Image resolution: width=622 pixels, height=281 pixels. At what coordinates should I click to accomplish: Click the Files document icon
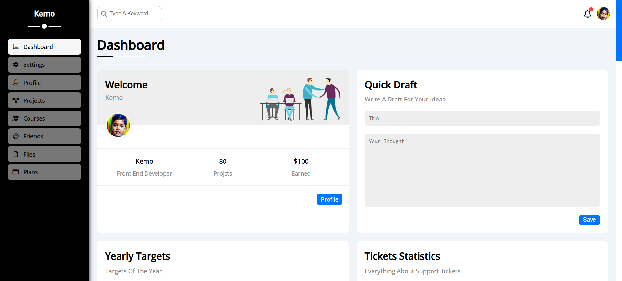pos(16,154)
